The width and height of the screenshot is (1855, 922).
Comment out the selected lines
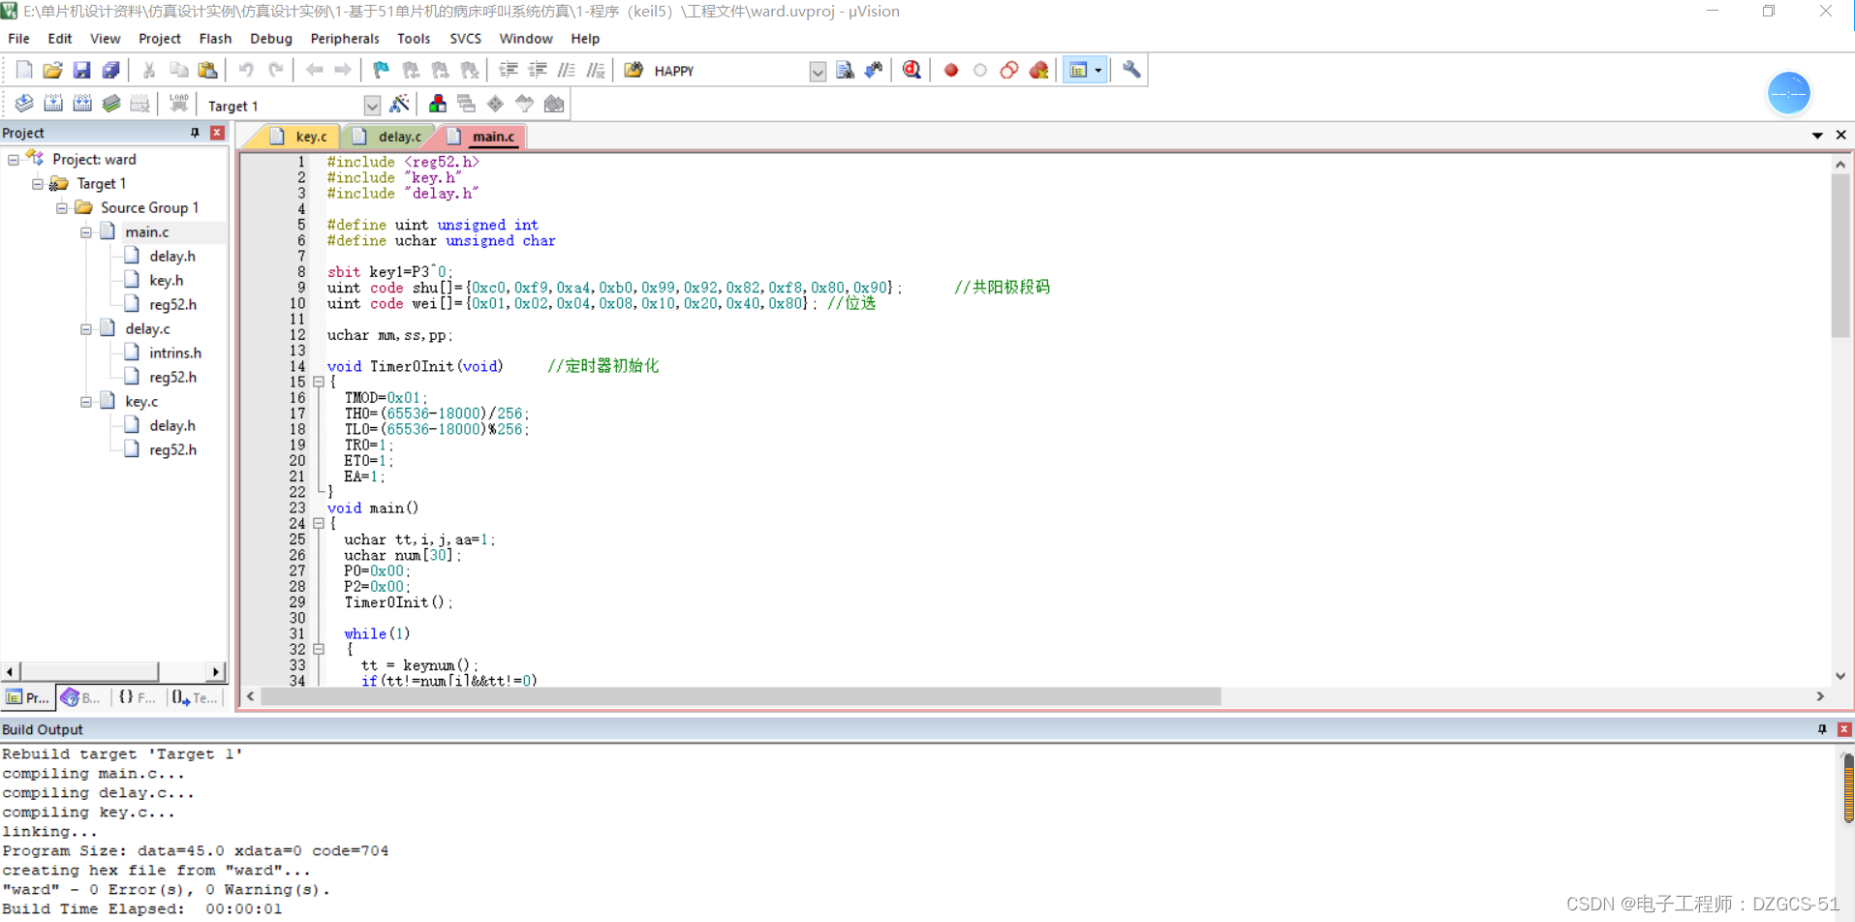567,70
